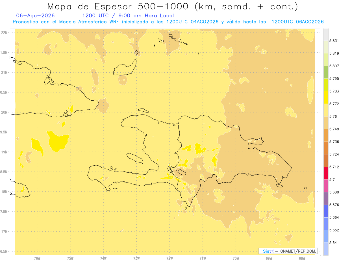Viewport: 339px width, 262px height.
Task: Select the 20N latitude label
Action: tap(4, 112)
